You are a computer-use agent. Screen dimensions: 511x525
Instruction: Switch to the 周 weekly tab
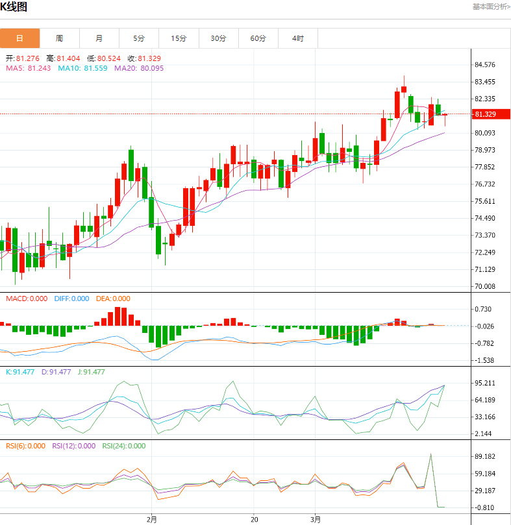click(x=59, y=38)
